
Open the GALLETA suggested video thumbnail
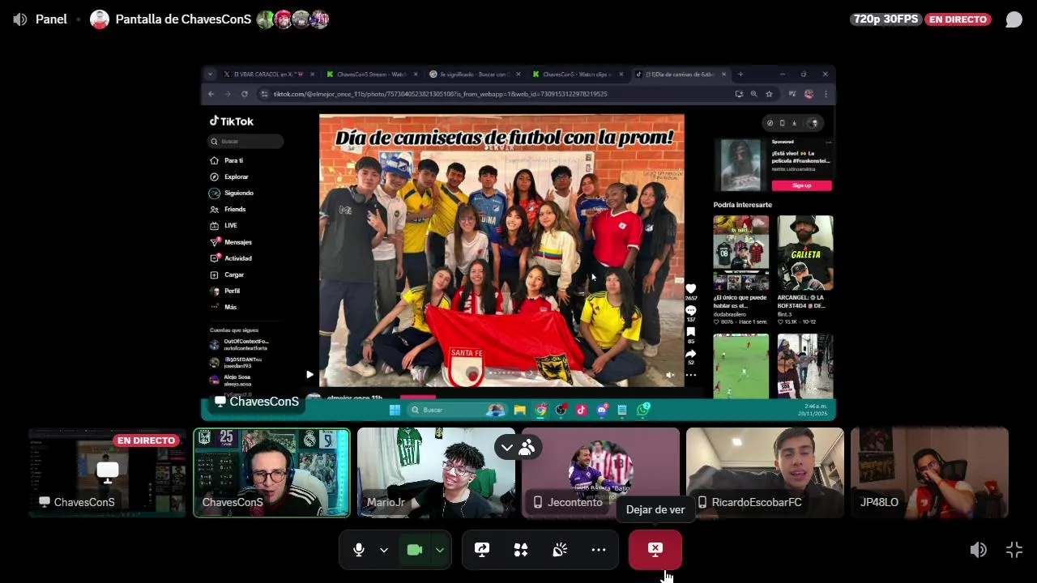(x=805, y=253)
